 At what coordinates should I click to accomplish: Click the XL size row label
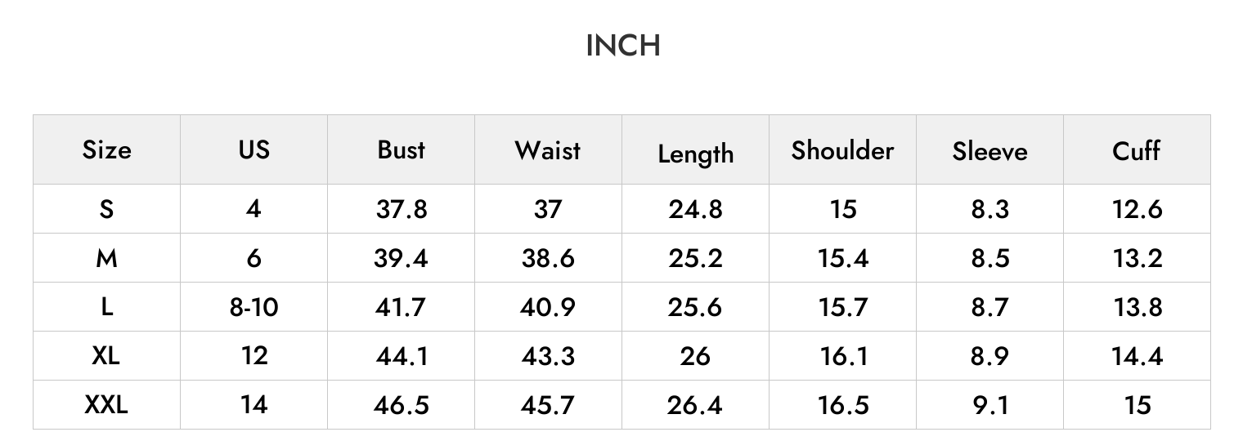106,356
